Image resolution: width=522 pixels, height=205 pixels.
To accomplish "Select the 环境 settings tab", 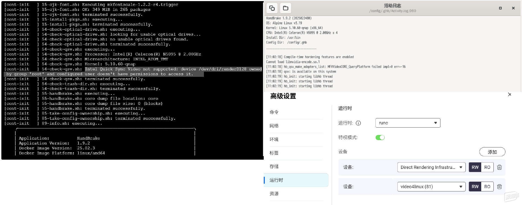I will 296,139.
